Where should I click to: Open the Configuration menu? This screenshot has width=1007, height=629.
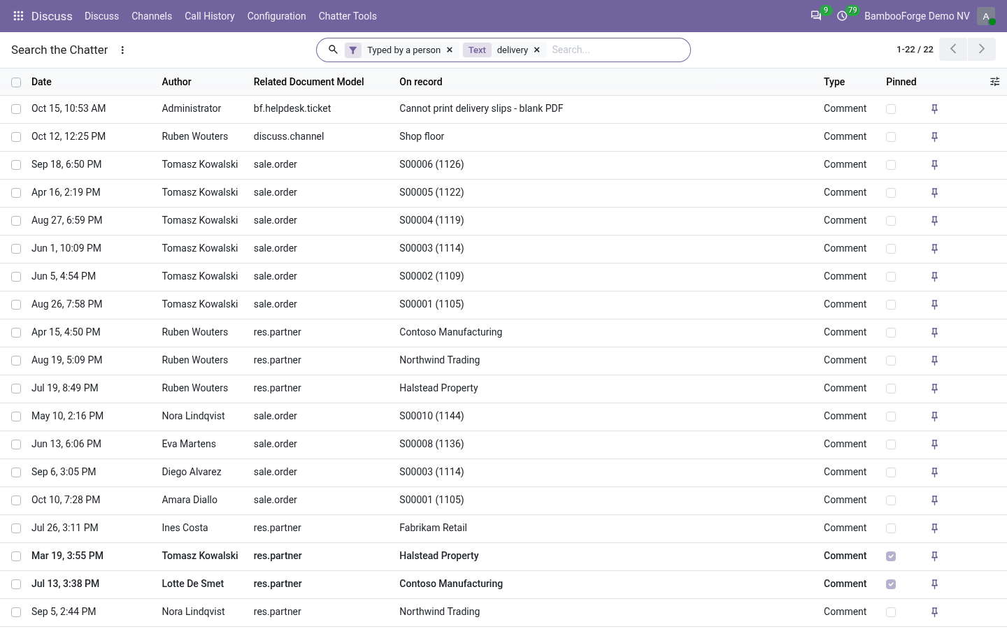[x=276, y=16]
